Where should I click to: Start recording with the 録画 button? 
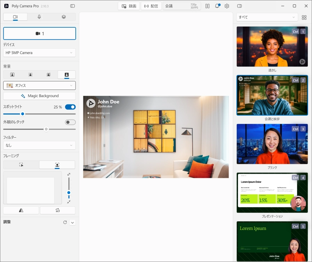click(129, 6)
